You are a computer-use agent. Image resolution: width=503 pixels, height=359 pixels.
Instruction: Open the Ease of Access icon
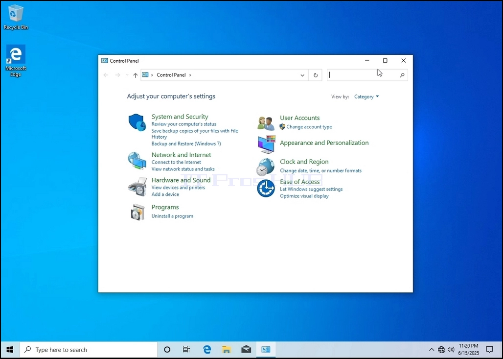tap(266, 188)
